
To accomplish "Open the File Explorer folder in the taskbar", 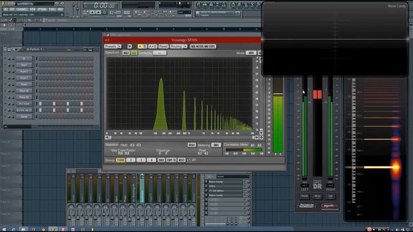I will pos(23,229).
